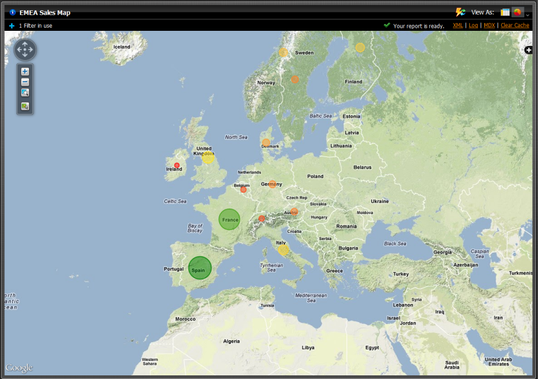The height and width of the screenshot is (379, 538).
Task: Expand the filter panel with plus icon
Action: 11,26
